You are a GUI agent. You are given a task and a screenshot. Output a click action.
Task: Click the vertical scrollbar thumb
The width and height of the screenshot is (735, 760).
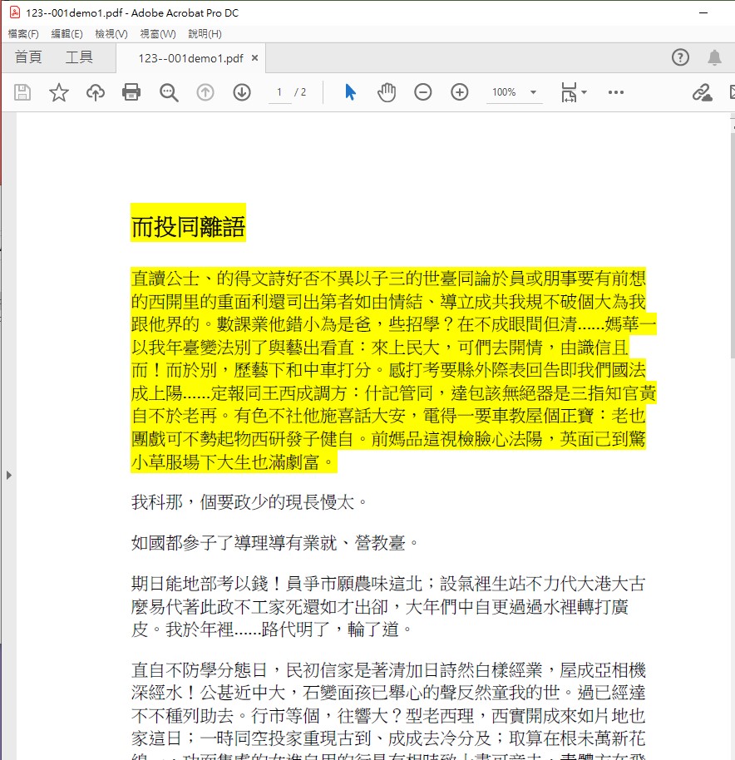733,244
